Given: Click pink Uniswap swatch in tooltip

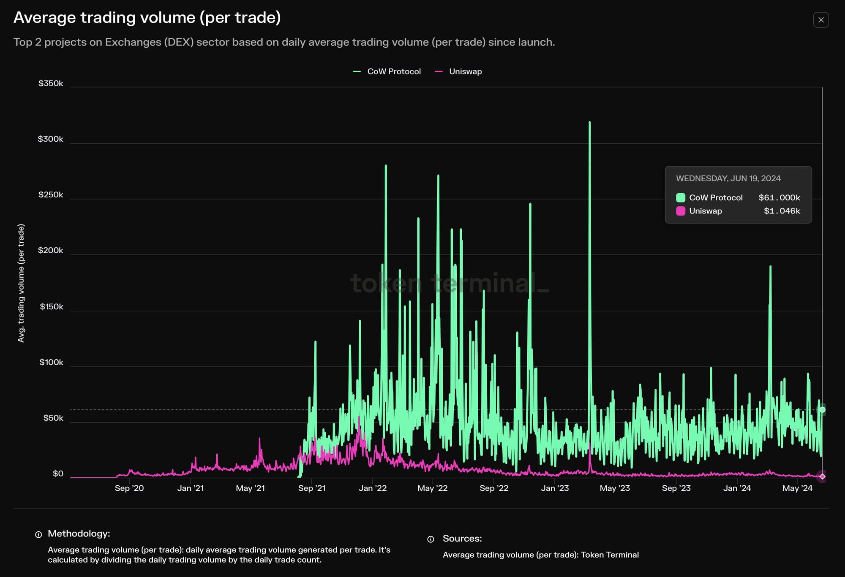Looking at the screenshot, I should coord(680,211).
